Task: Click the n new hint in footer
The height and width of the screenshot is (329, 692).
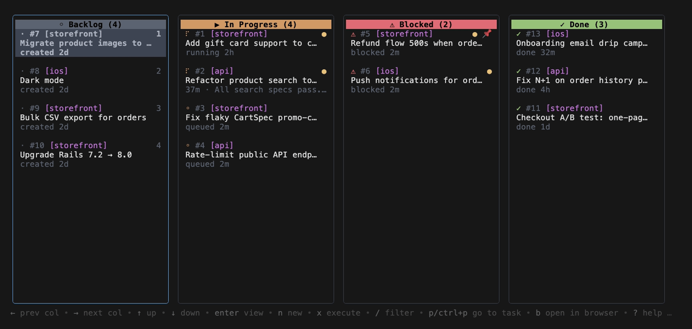Action: click(290, 313)
